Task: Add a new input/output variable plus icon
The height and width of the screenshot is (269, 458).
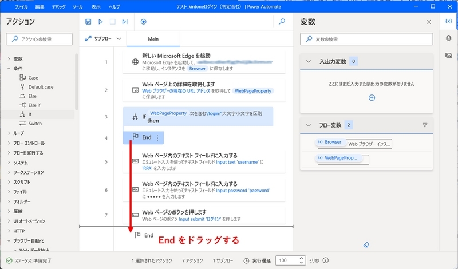Action: coord(372,97)
